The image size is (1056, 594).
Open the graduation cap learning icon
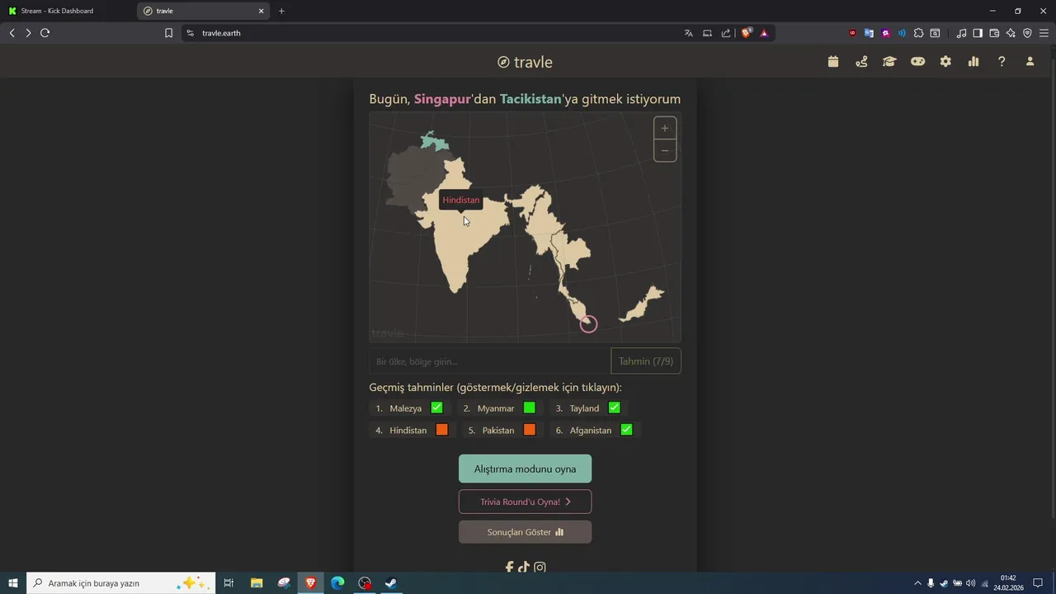tap(889, 62)
